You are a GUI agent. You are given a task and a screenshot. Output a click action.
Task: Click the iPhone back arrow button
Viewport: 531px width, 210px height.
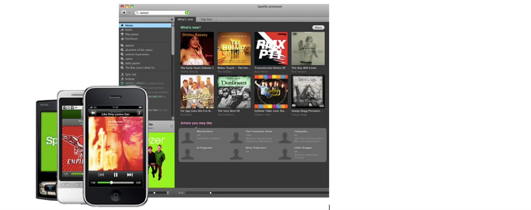[93, 113]
